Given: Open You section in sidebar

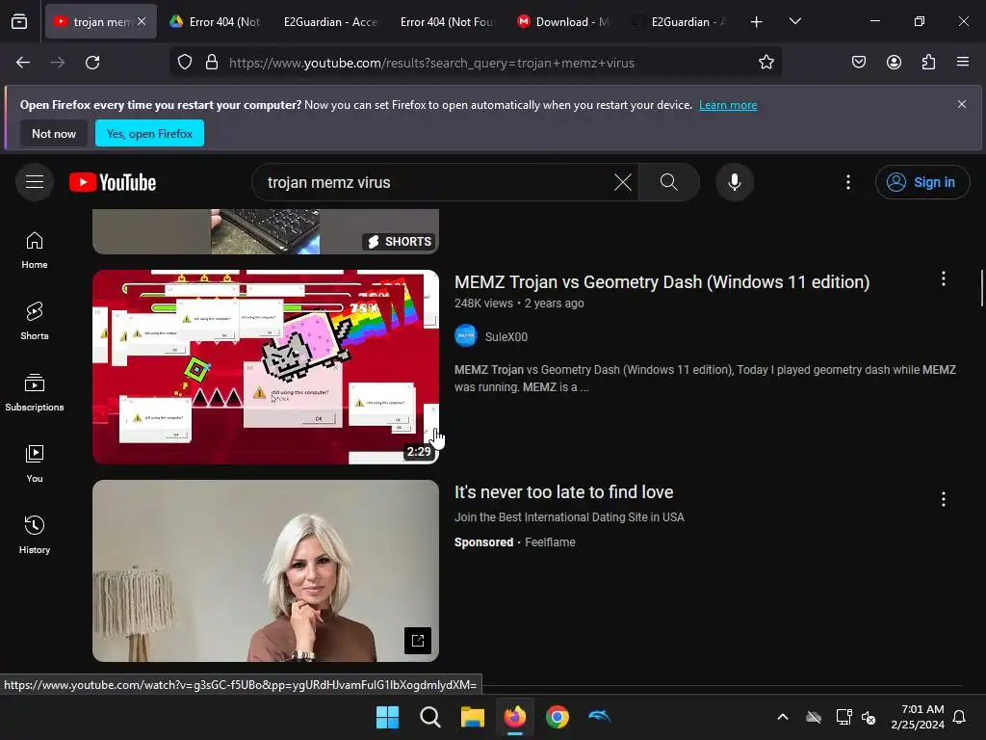Looking at the screenshot, I should (35, 463).
